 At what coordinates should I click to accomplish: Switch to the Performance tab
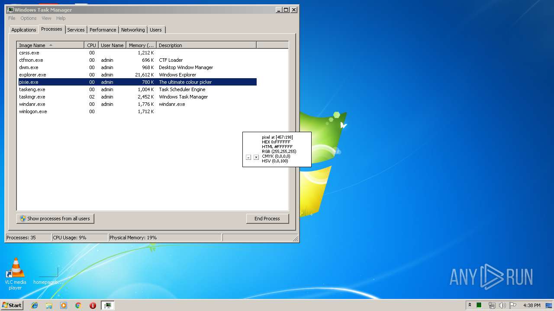click(x=103, y=30)
